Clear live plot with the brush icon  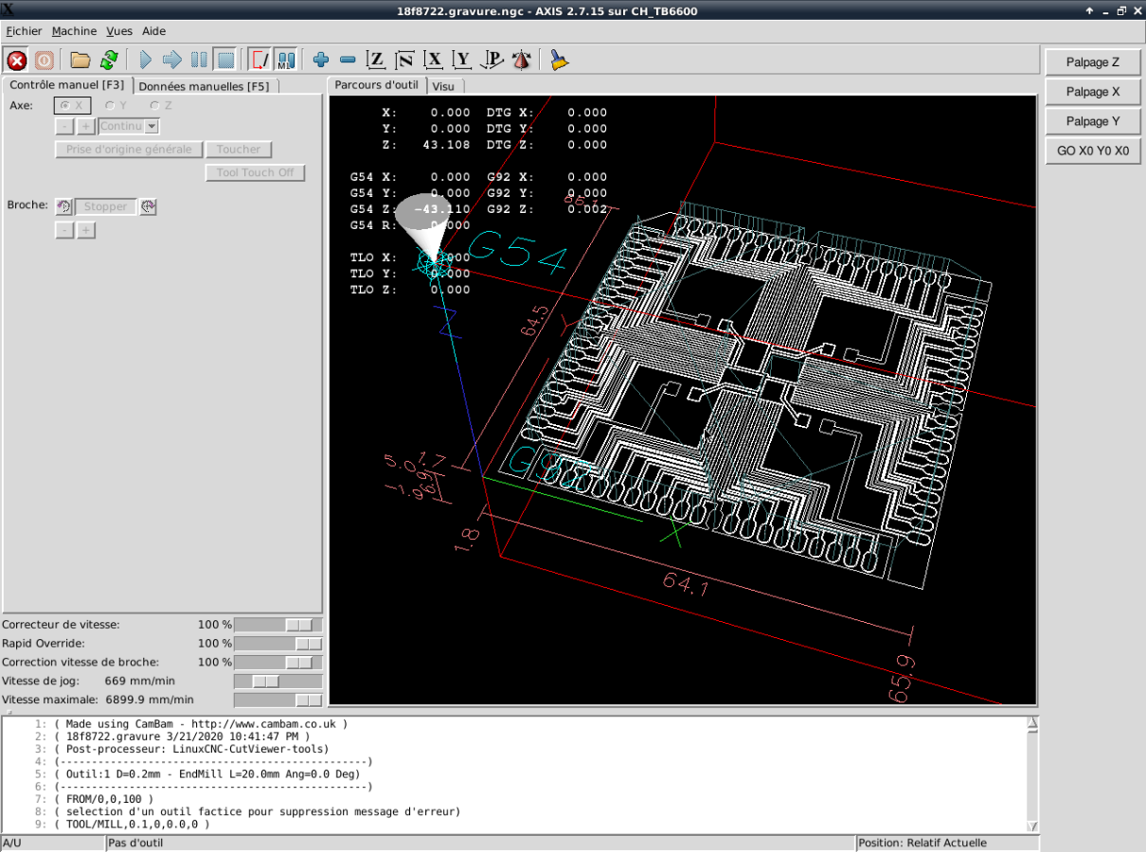[x=560, y=61]
